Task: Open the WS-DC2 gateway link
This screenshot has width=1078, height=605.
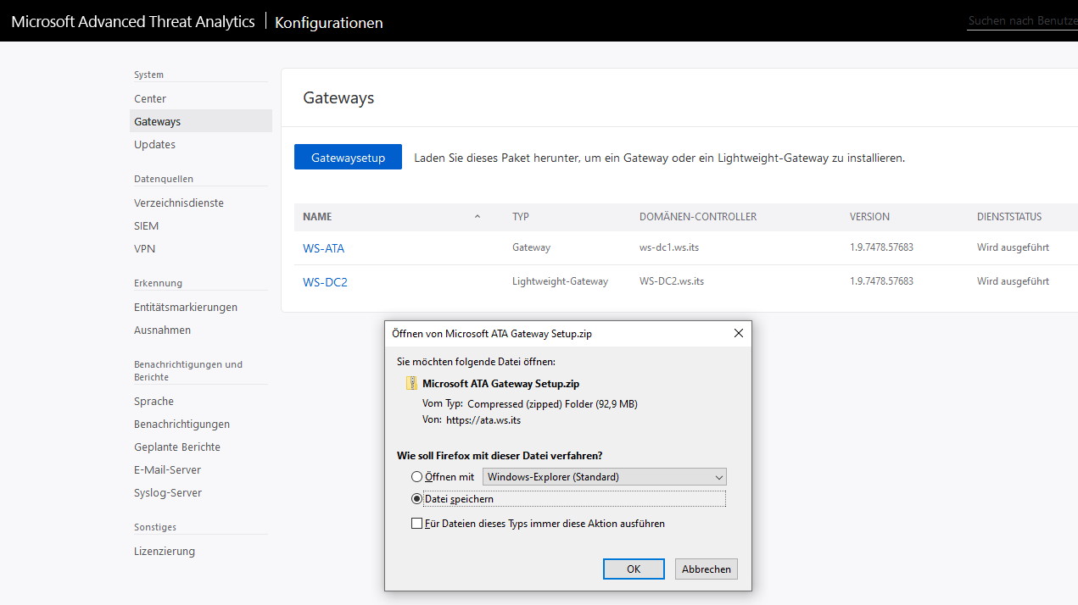Action: [x=325, y=282]
